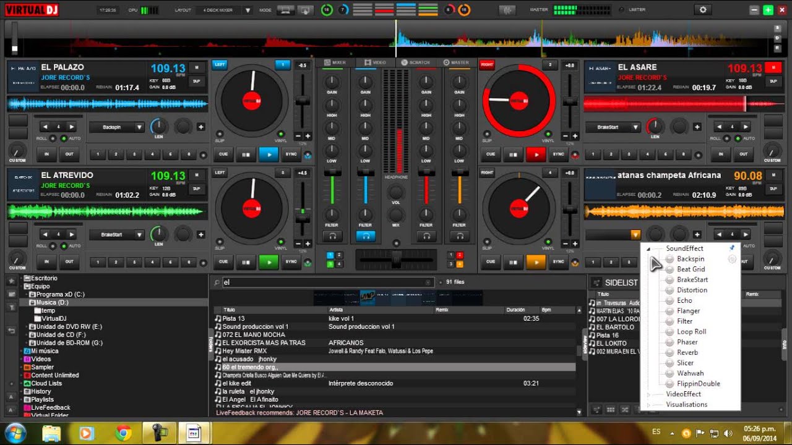This screenshot has width=792, height=445.
Task: Select Flanger from the SoundEffect list
Action: tap(689, 311)
